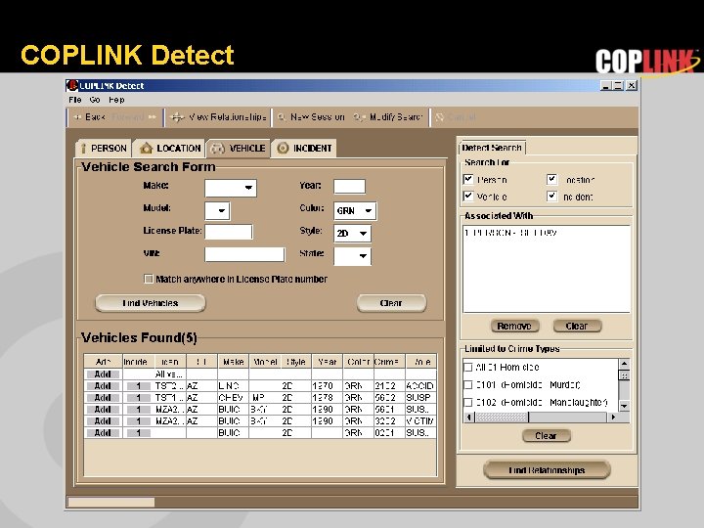
Task: Click the Vehicle tab car icon
Action: click(218, 149)
